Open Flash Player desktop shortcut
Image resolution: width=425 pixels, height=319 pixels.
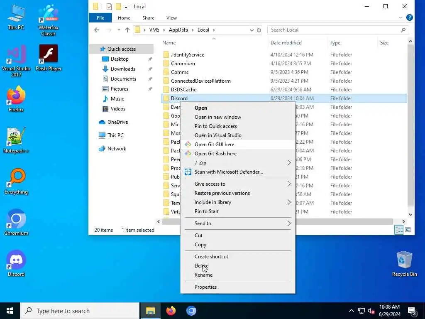49,58
